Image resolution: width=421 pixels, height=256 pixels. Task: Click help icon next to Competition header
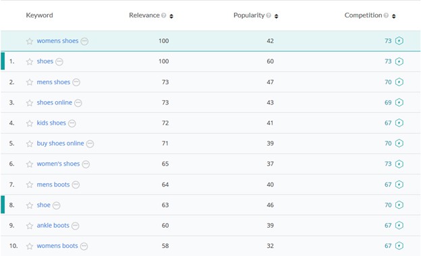386,15
